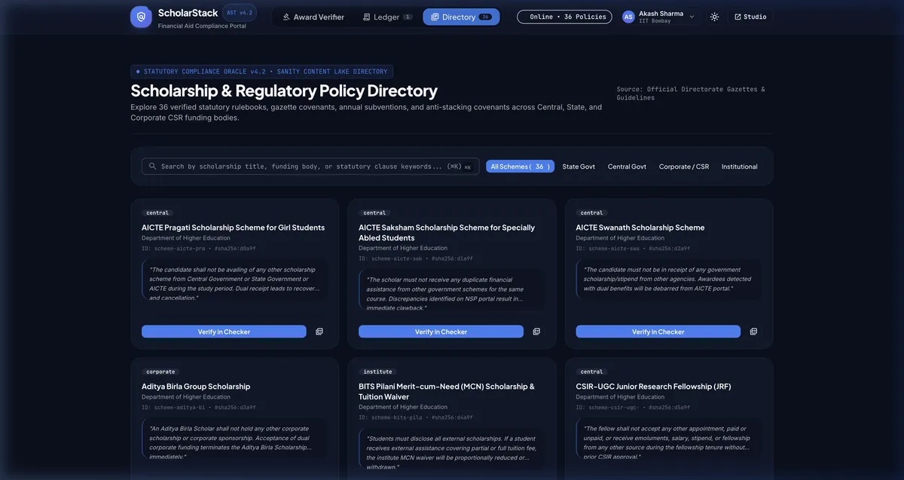Image resolution: width=904 pixels, height=480 pixels.
Task: Open AICTE Saksham Scholarship Scheme title
Action: [447, 232]
